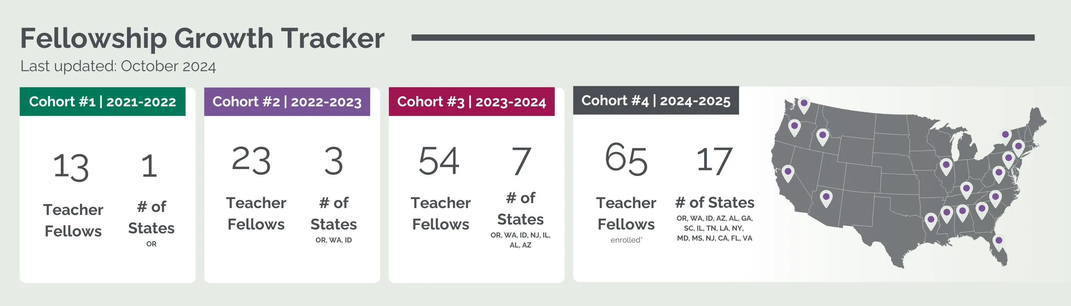Click the 65 Teacher Fellows number
This screenshot has height=306, width=1071.
tap(626, 159)
